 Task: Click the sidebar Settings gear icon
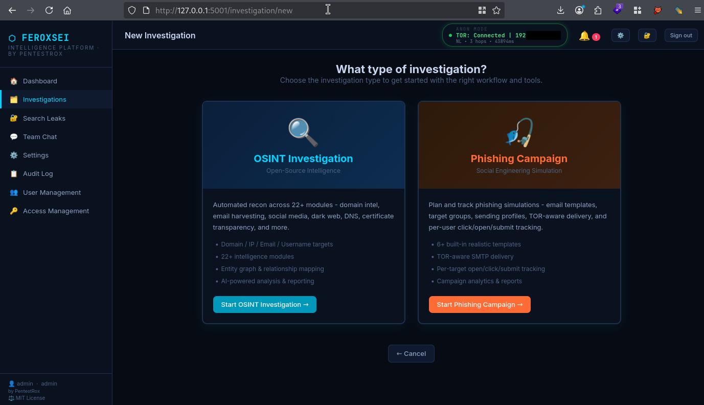click(x=14, y=155)
